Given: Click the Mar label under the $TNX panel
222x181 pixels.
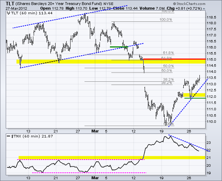Looking at the screenshot, I should tap(95, 178).
